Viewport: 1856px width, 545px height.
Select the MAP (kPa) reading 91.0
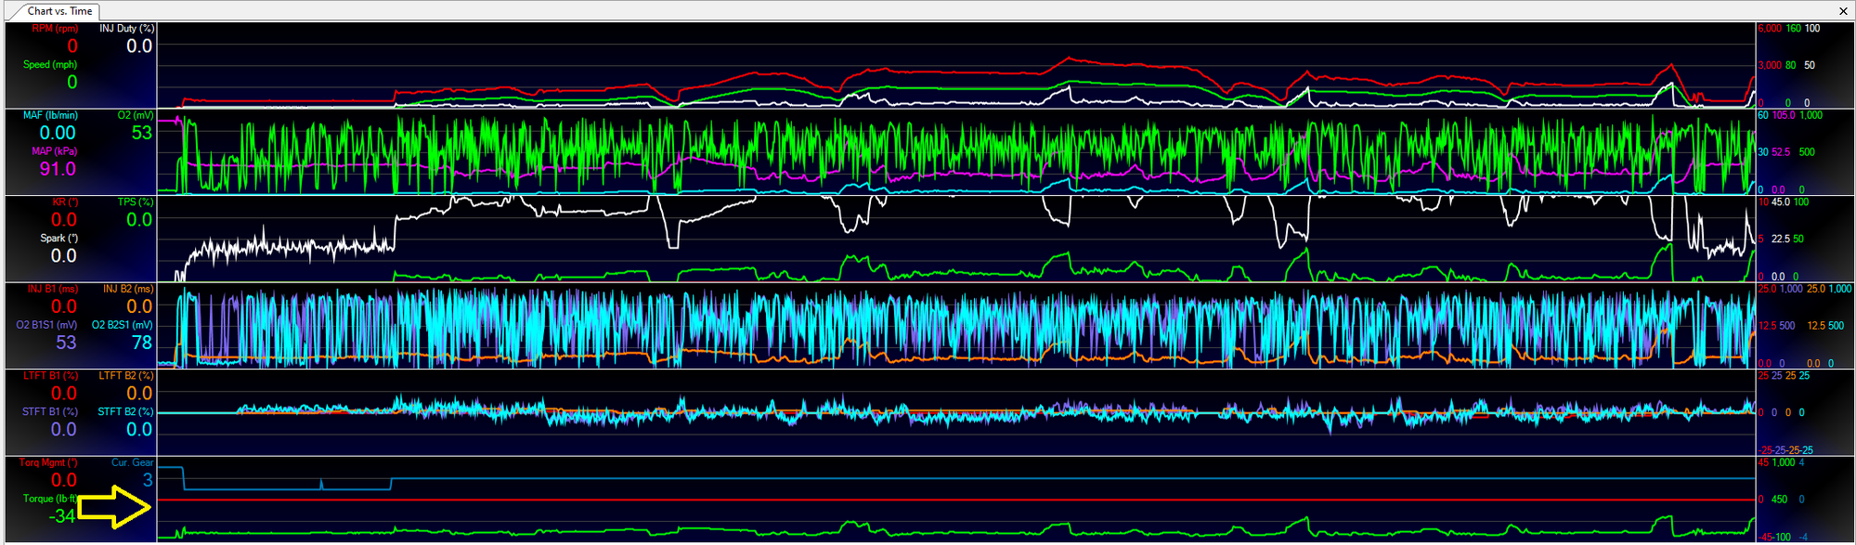58,169
